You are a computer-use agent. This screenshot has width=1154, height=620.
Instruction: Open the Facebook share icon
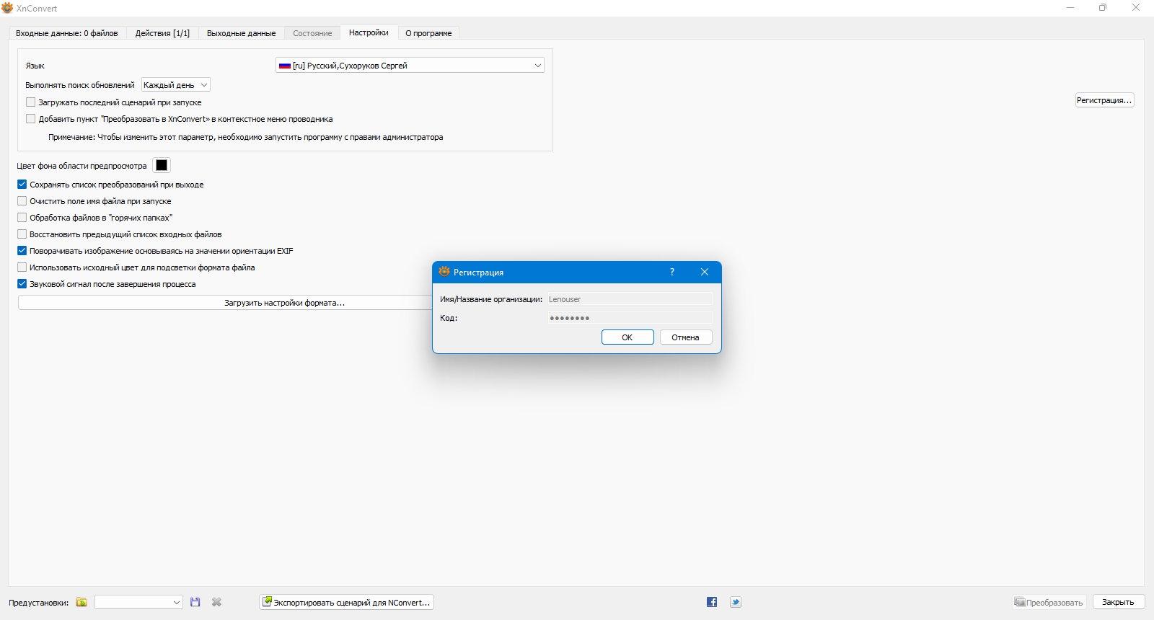[x=712, y=602]
